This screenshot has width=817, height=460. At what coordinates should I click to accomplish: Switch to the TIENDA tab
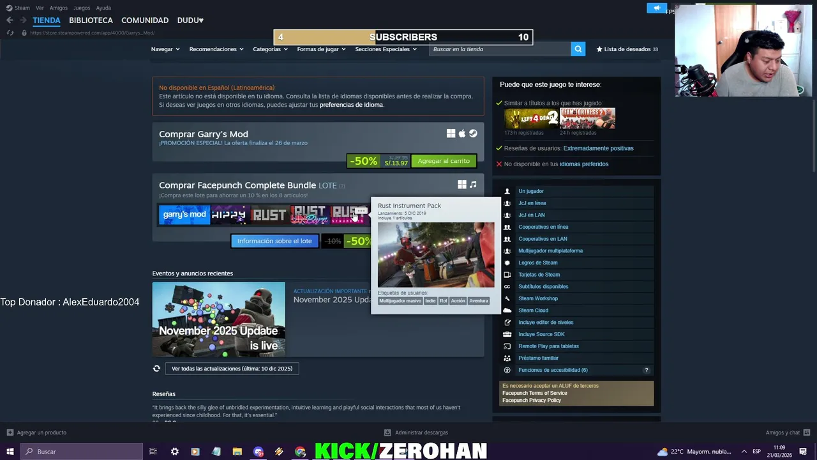(x=47, y=20)
